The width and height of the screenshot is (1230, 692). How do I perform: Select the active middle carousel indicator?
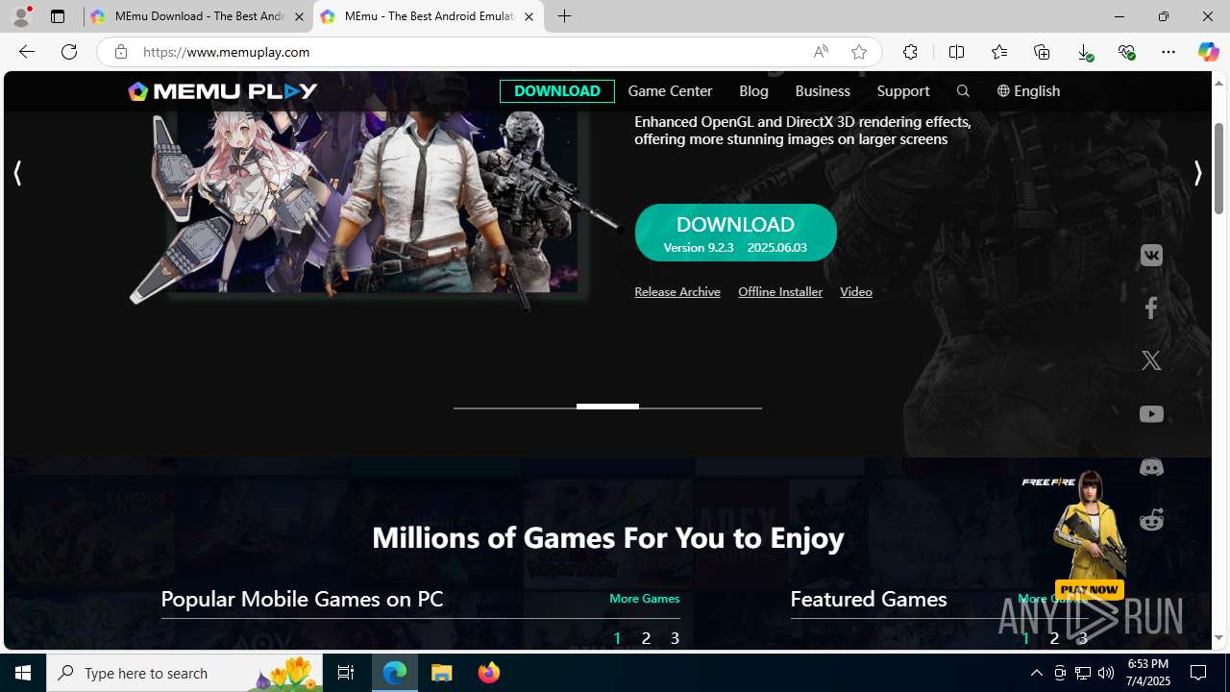[607, 407]
